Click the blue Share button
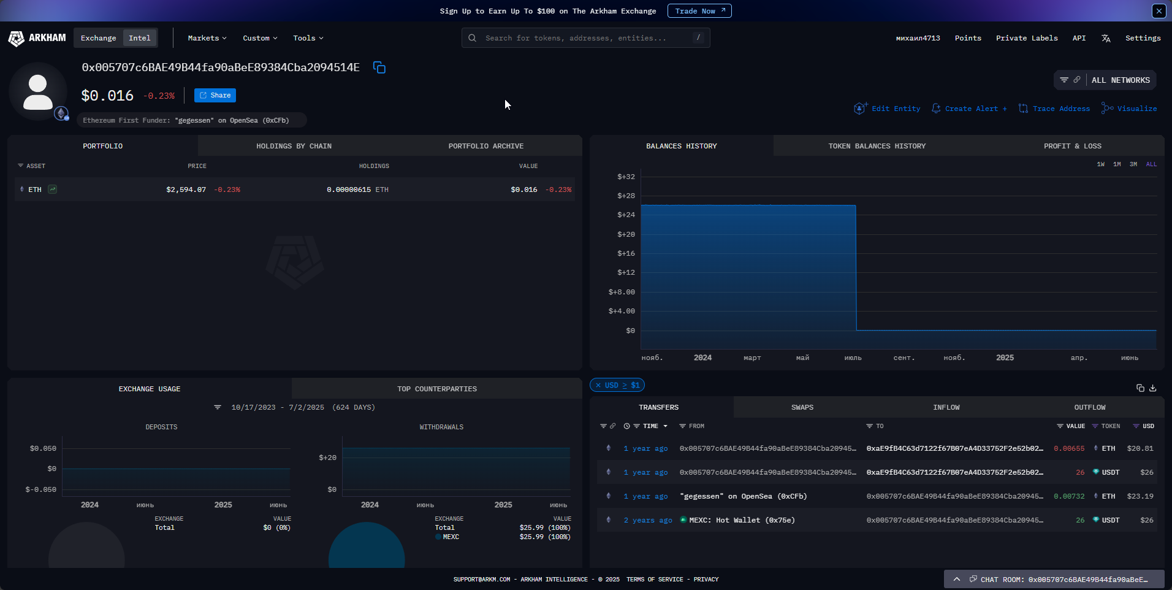The image size is (1172, 590). click(x=215, y=95)
